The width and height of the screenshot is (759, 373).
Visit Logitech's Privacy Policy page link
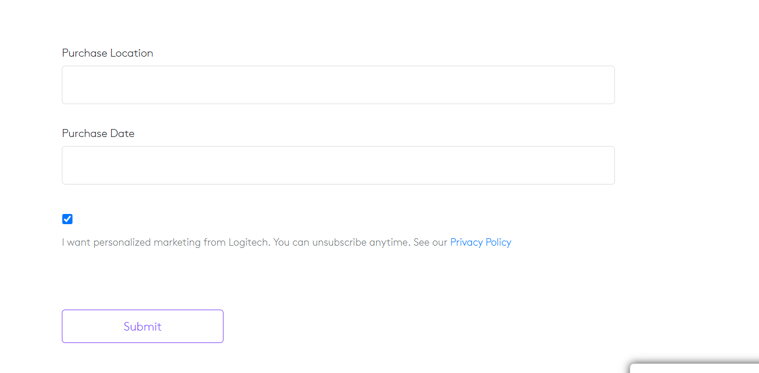pos(480,242)
